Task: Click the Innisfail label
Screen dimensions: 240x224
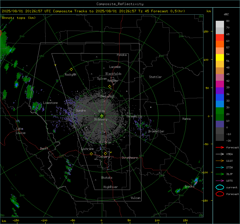Action: coord(107,96)
